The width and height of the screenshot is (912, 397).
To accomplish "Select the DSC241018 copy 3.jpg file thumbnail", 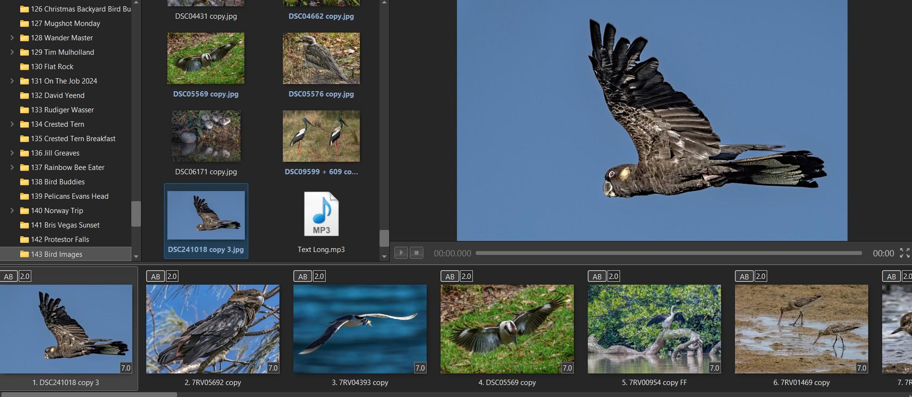I will [x=206, y=215].
